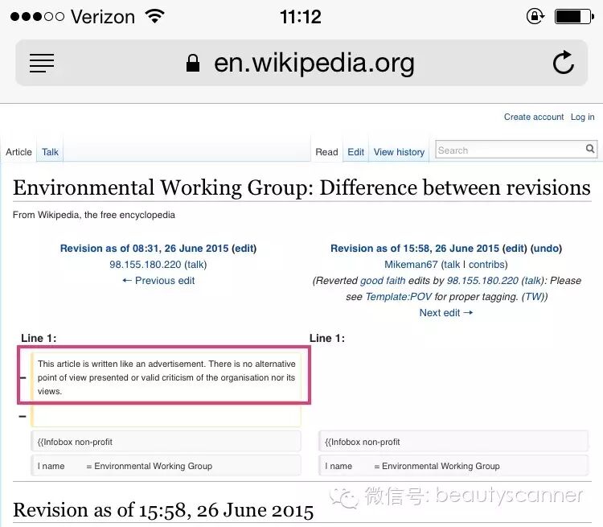Click edit link beside the 08:31 revision
Viewport: 603px width, 527px height.
(244, 249)
